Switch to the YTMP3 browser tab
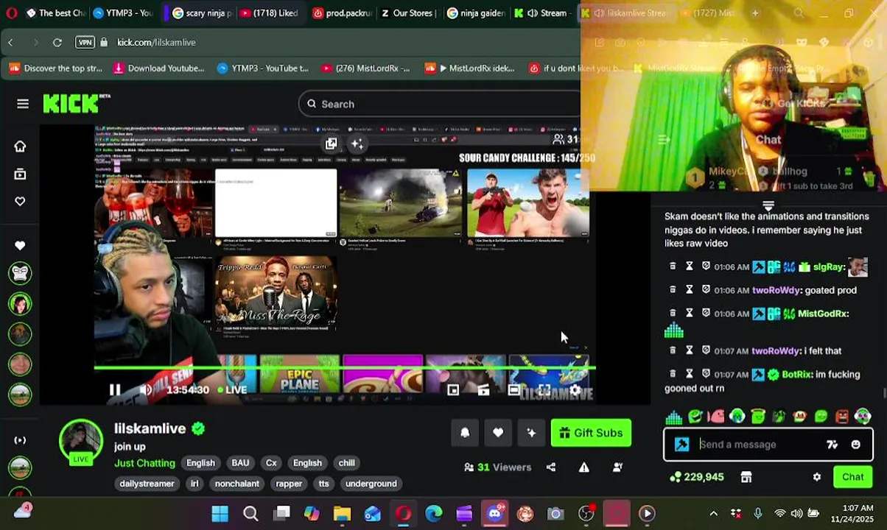The width and height of the screenshot is (887, 530). [x=122, y=13]
